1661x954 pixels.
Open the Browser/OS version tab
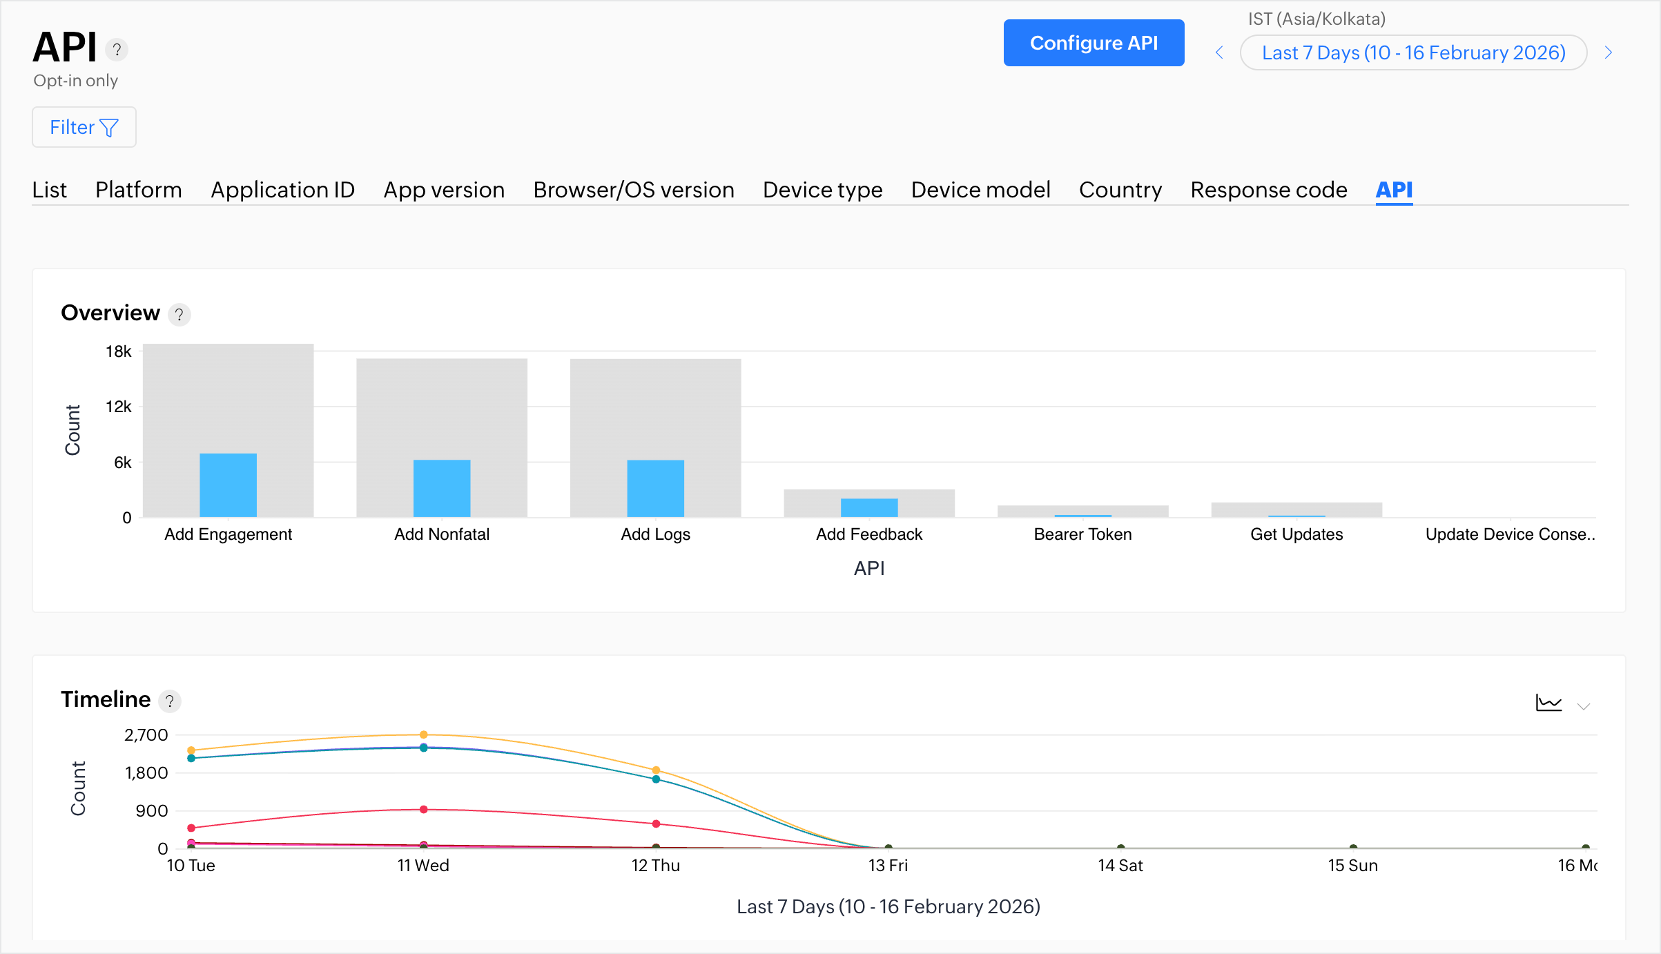pyautogui.click(x=633, y=190)
